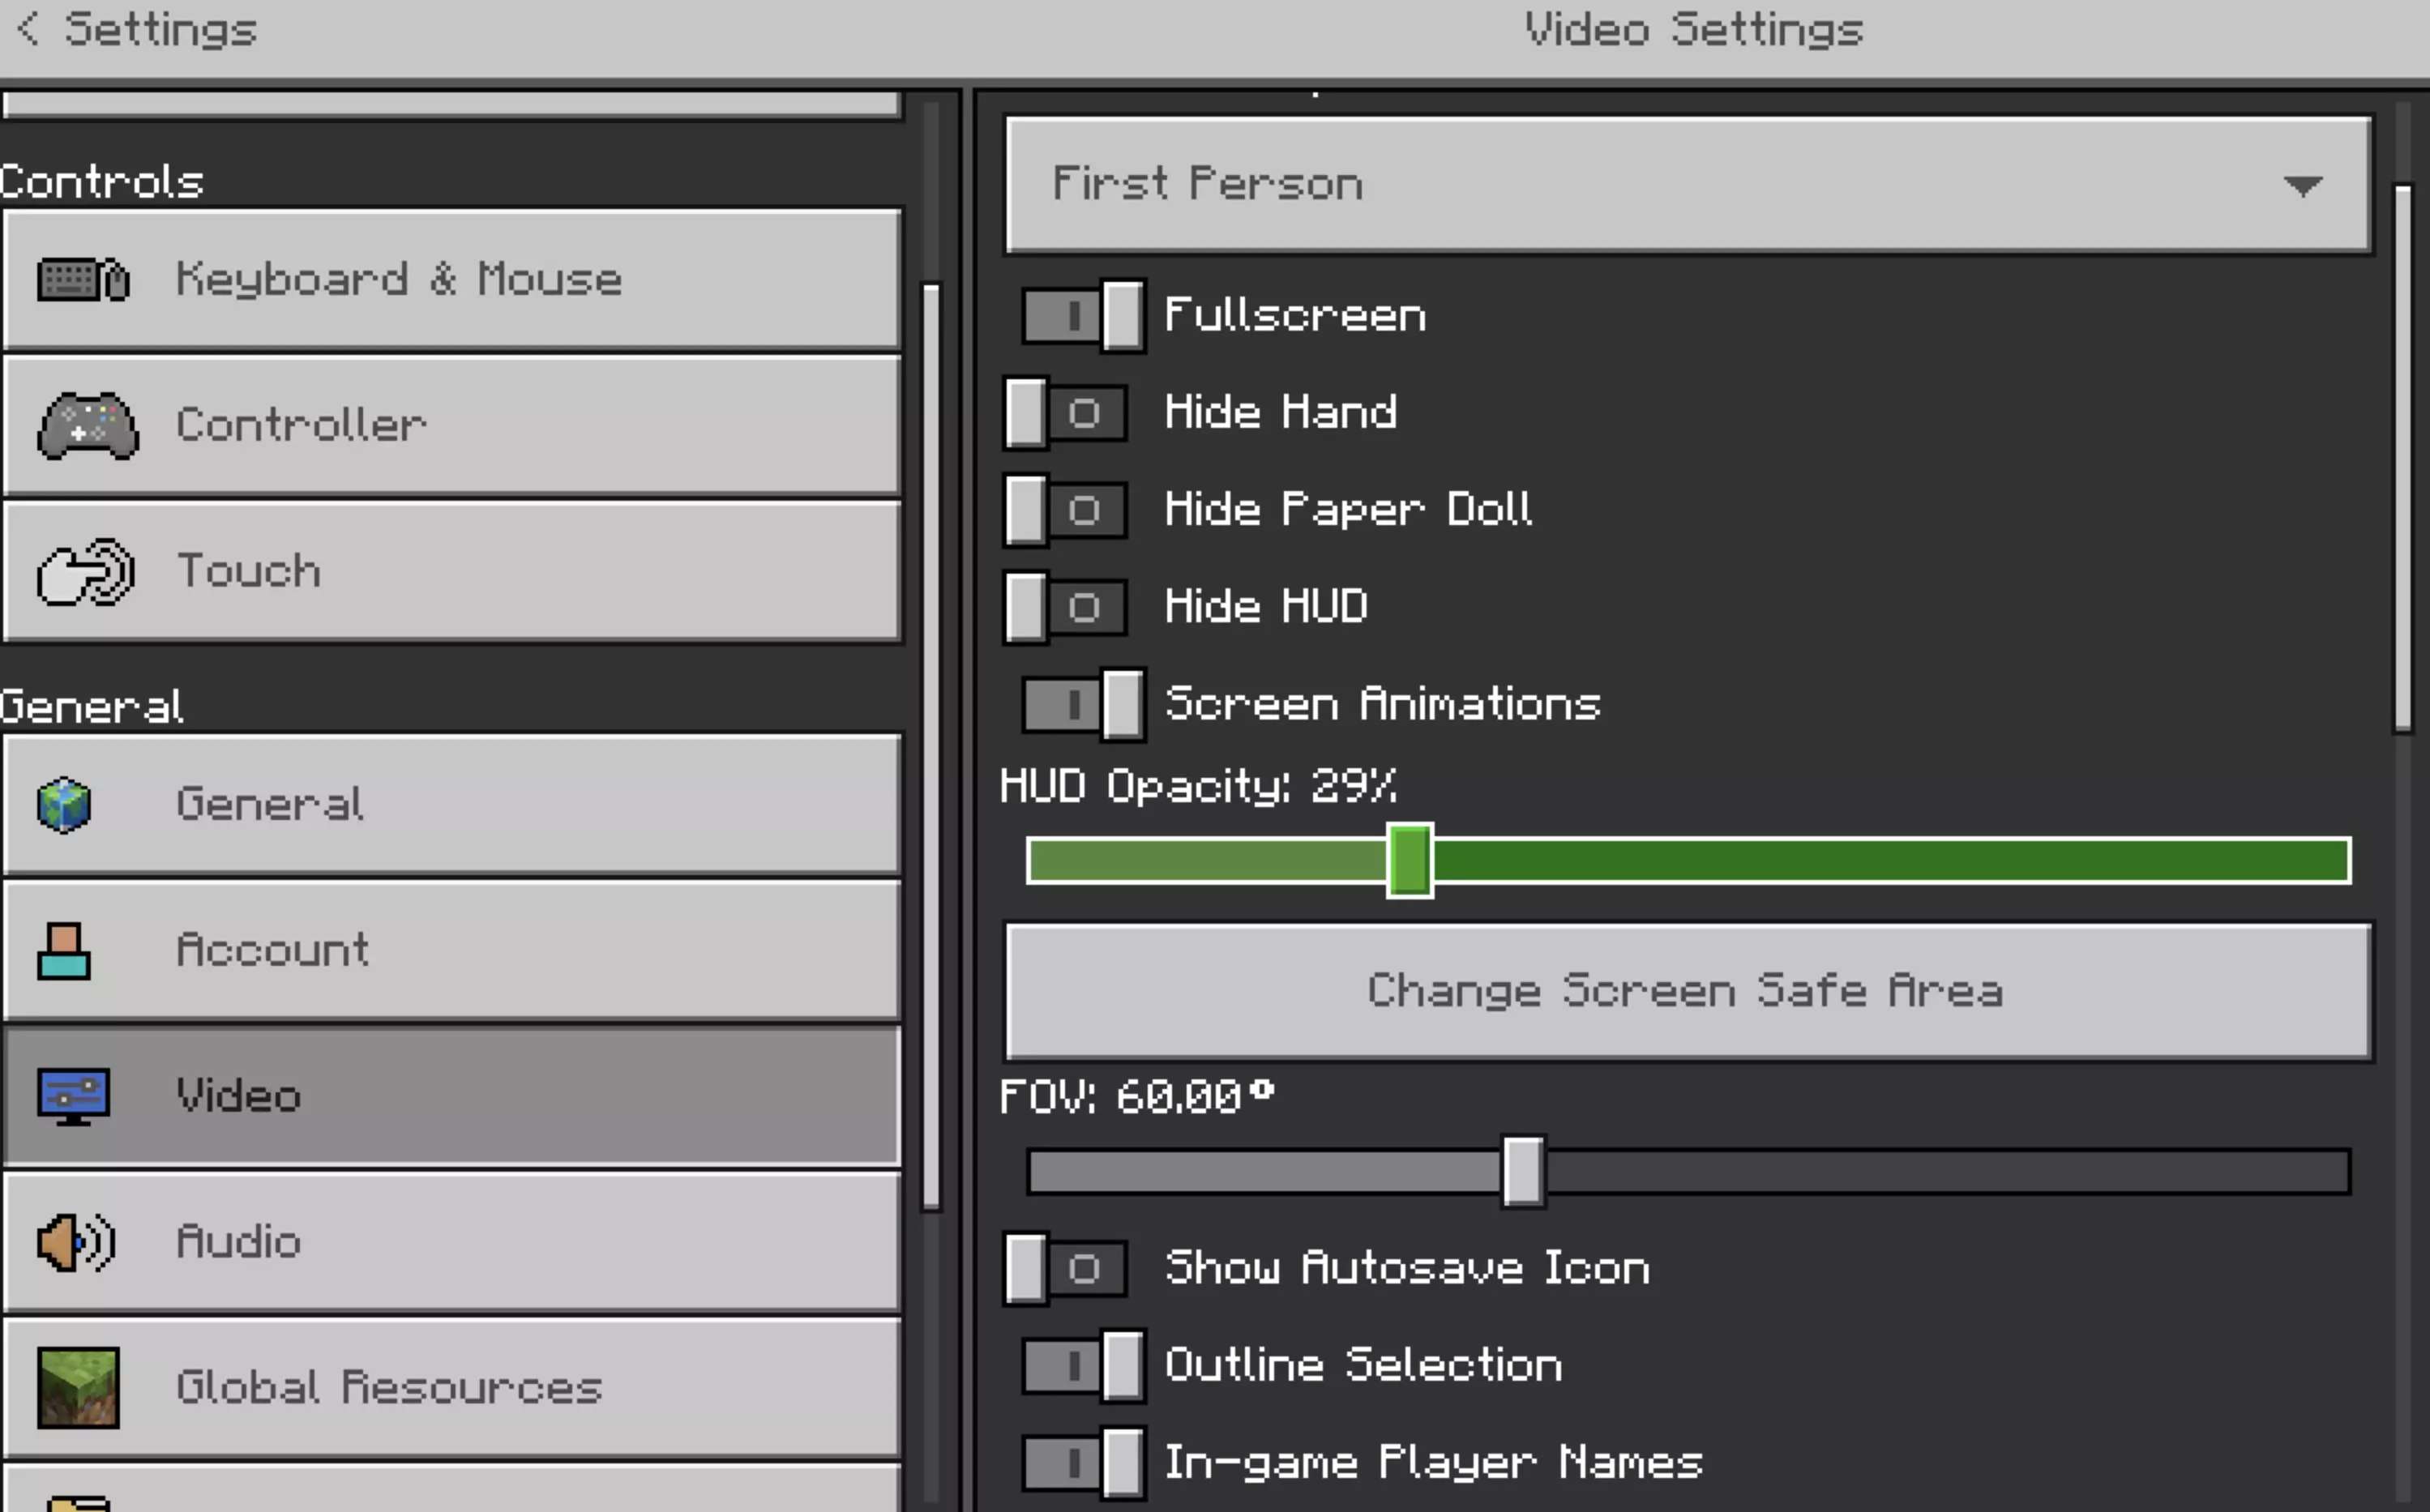Click the Global Resources grass block icon
Image resolution: width=2430 pixels, height=1512 pixels.
[x=78, y=1388]
